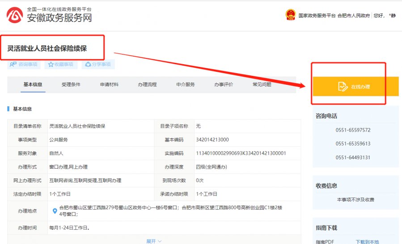Click the share icon for 分享事项
Image resolution: width=402 pixels, height=244 pixels.
pyautogui.click(x=88, y=64)
